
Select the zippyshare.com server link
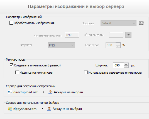click(25, 109)
